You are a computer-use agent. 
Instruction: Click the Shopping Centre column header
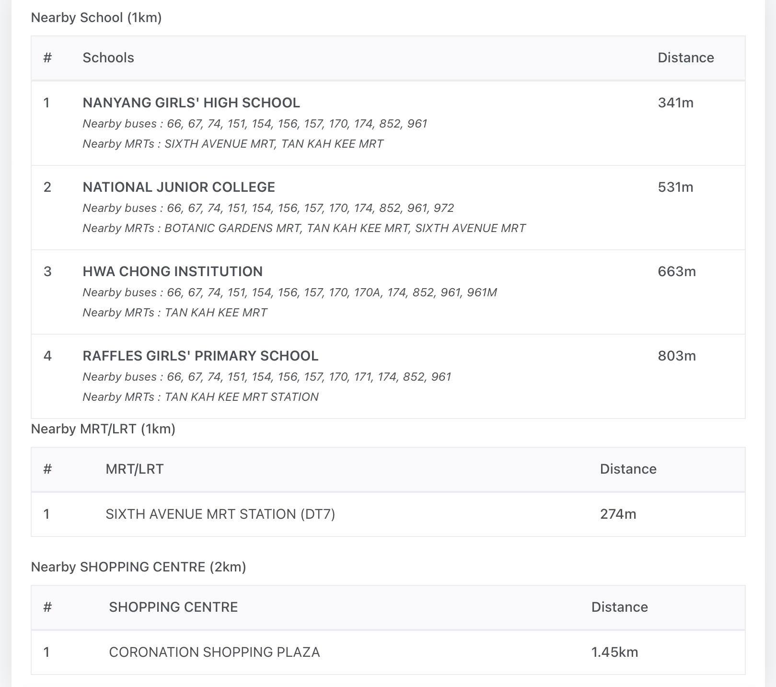(x=173, y=607)
